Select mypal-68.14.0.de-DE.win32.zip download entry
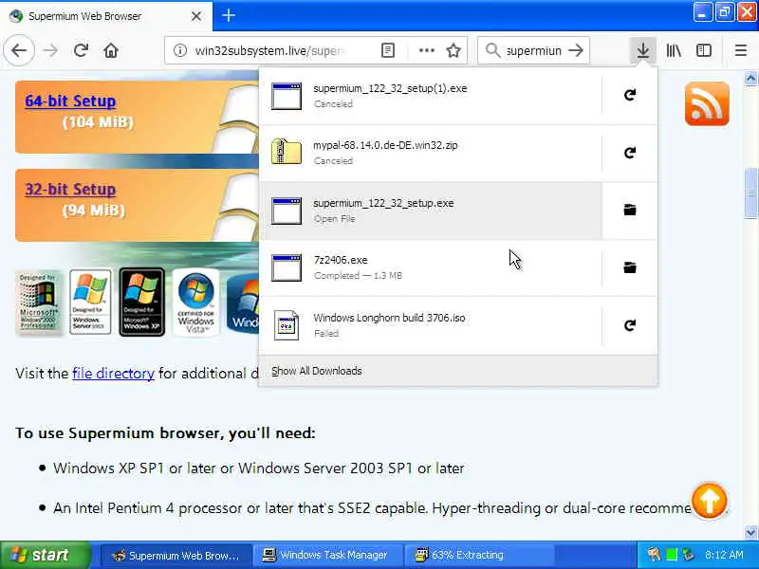759x569 pixels. [431, 153]
